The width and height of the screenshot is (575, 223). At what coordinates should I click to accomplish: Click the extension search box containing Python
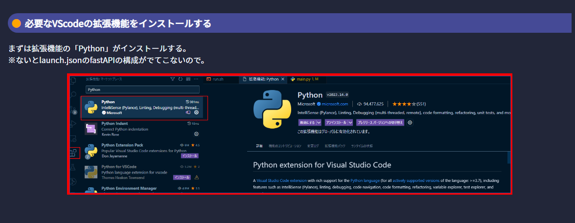[x=143, y=89]
